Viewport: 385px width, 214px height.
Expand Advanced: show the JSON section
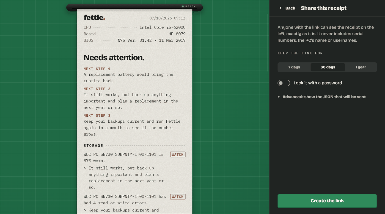pos(322,97)
